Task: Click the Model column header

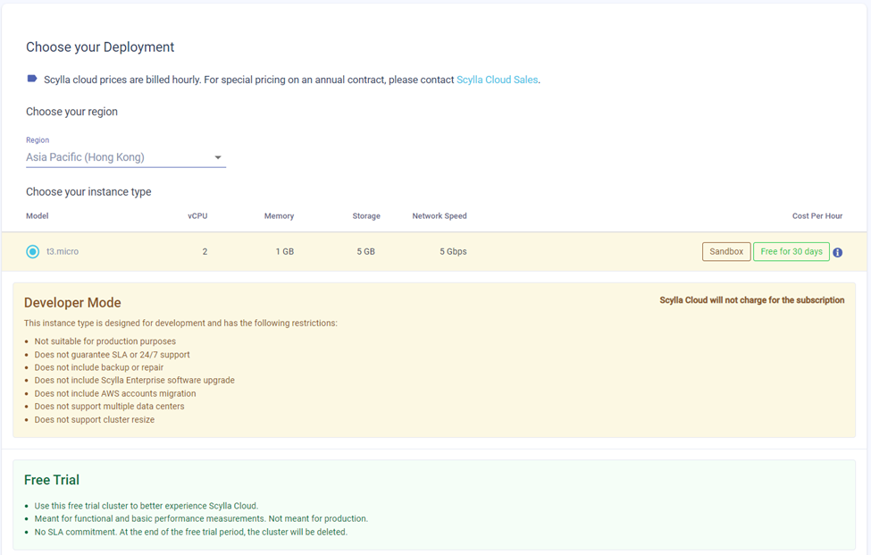Action: pos(38,216)
